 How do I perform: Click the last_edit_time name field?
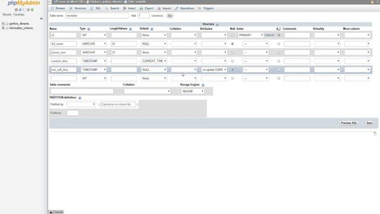(x=64, y=70)
